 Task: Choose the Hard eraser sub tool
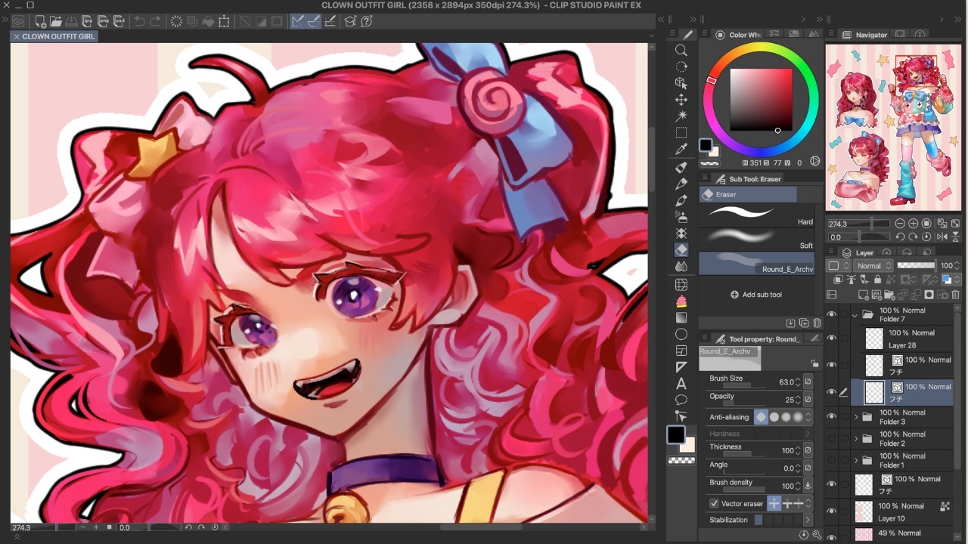click(x=758, y=215)
